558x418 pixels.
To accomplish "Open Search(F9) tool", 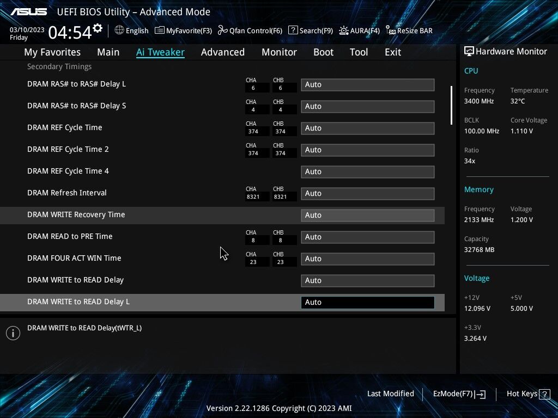I will pyautogui.click(x=310, y=30).
